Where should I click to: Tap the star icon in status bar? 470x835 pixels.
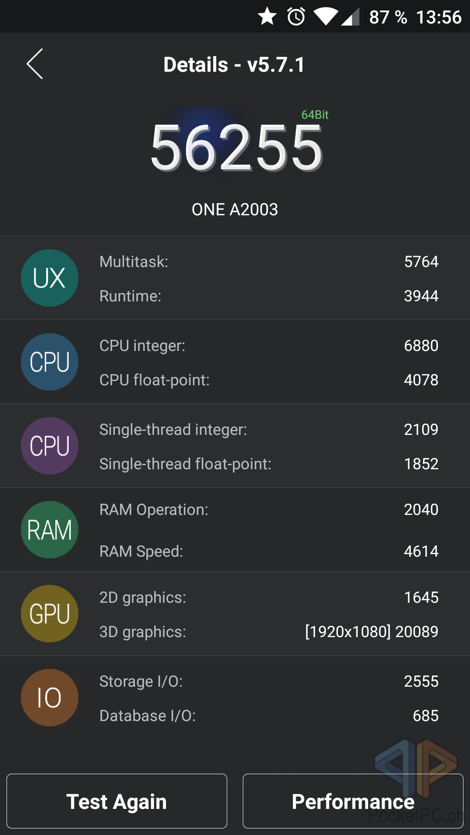point(267,17)
